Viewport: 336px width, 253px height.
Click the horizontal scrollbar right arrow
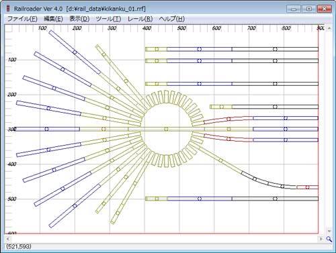(x=321, y=239)
